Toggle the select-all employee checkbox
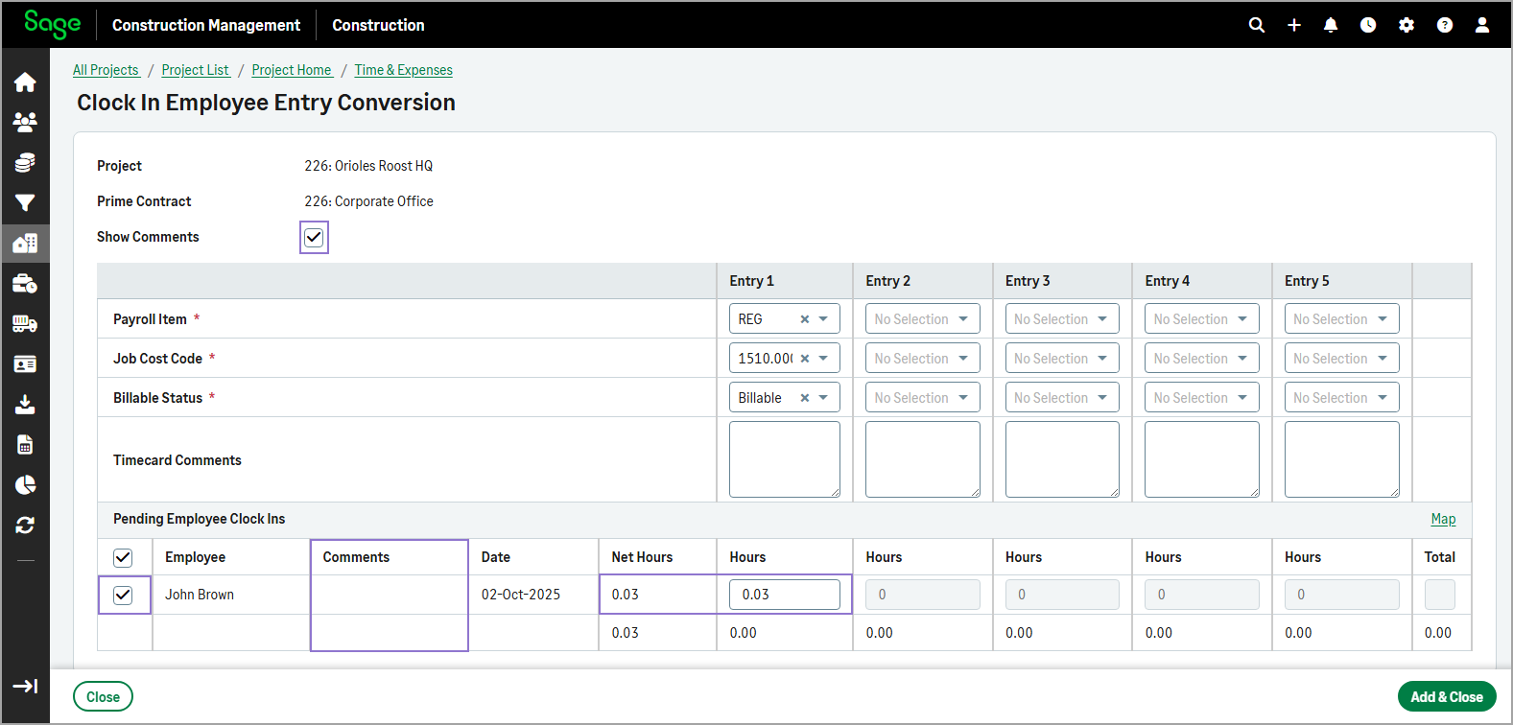Viewport: 1513px width, 725px height. (x=123, y=558)
